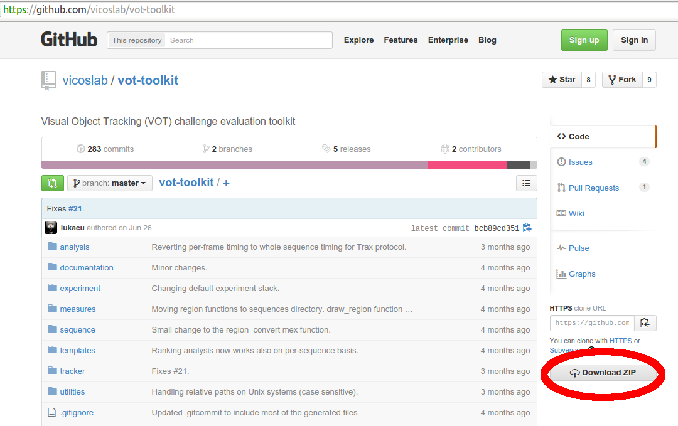Click the Pull Requests icon in sidebar
Viewport: 678px width, 426px height.
point(561,188)
